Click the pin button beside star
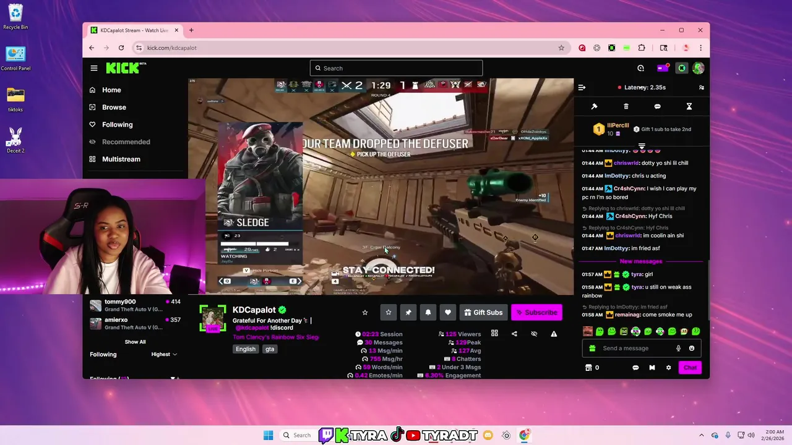This screenshot has height=445, width=792. pos(408,312)
